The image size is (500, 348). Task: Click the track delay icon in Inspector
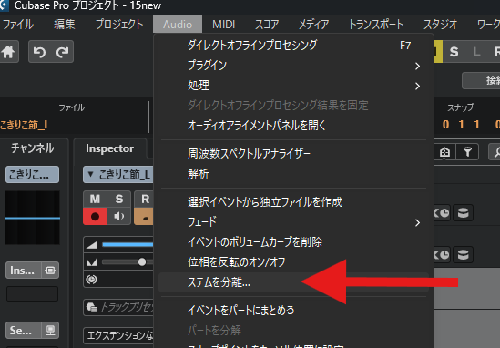pos(92,280)
